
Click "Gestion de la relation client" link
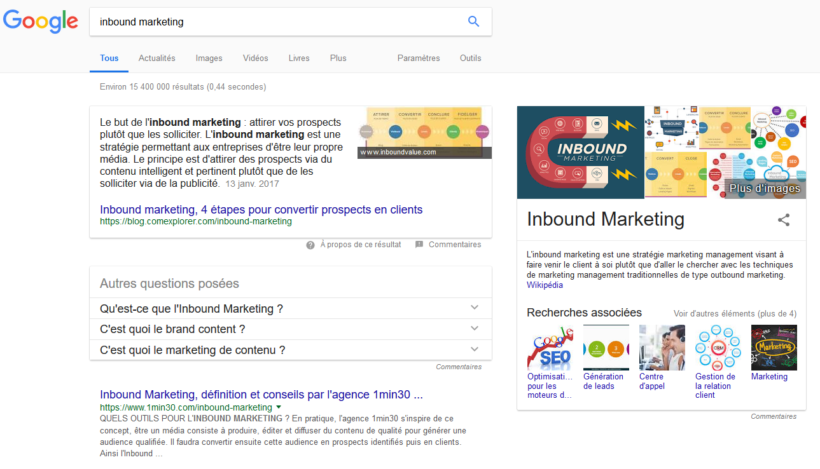click(715, 386)
